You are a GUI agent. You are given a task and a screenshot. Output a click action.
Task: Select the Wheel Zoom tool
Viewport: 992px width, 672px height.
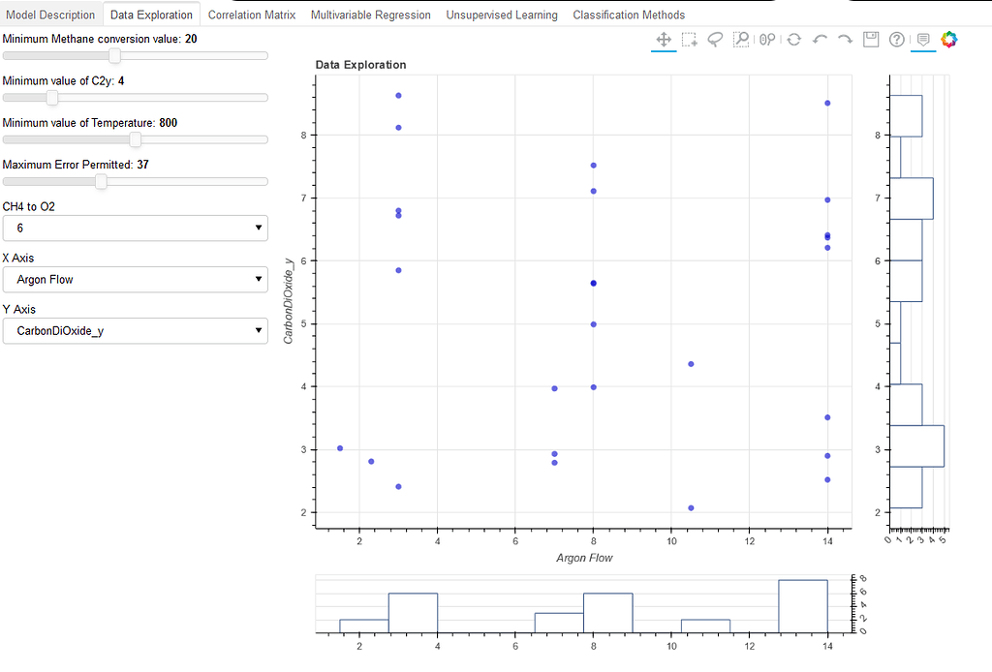tap(767, 39)
